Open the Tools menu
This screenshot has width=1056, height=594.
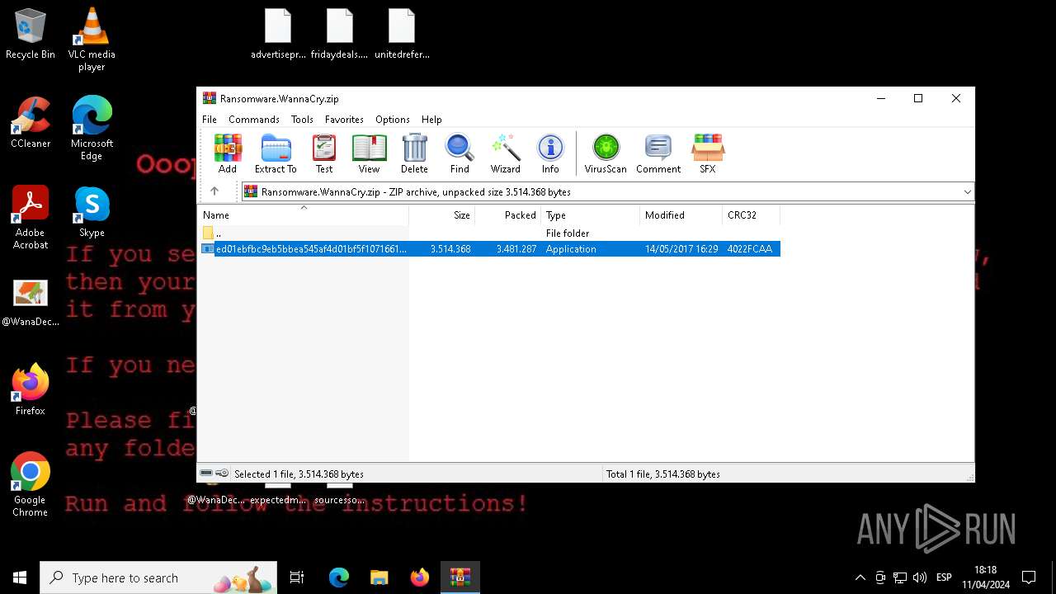(x=302, y=120)
